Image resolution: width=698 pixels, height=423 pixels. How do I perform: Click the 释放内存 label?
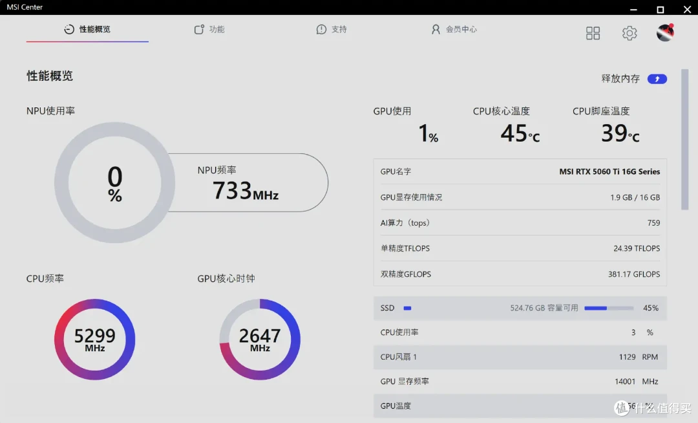point(620,79)
